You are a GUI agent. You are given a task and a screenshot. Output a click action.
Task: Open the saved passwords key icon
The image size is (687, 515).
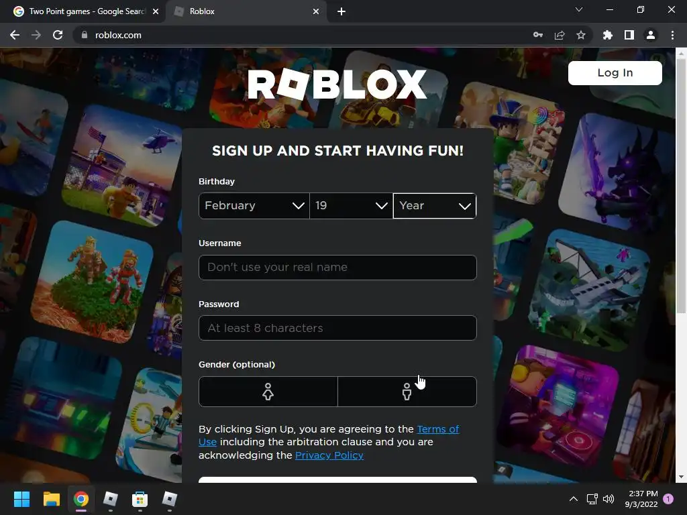coord(538,35)
